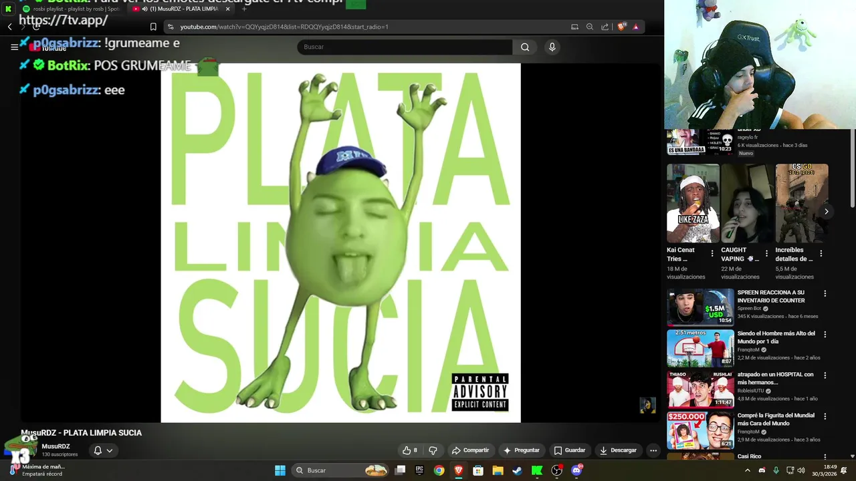This screenshot has width=856, height=481.
Task: Open Steam from the taskbar
Action: click(x=518, y=470)
